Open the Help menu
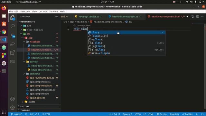206x116 pixels. [62, 12]
